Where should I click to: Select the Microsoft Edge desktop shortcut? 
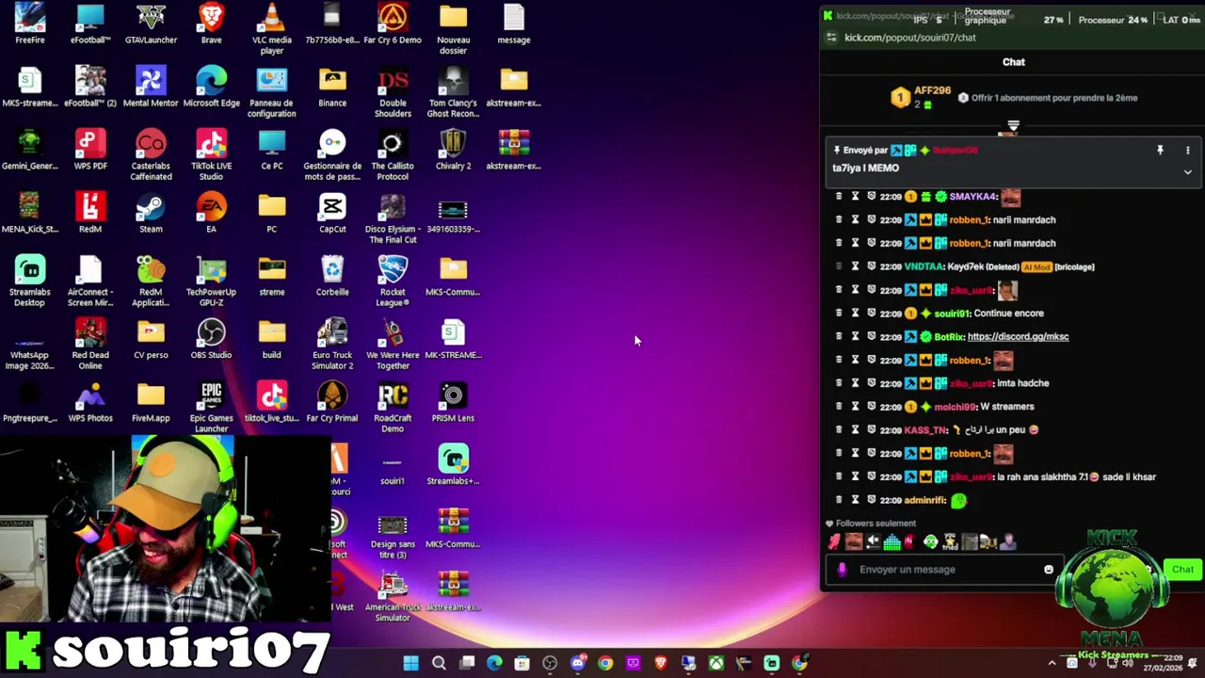pyautogui.click(x=211, y=87)
